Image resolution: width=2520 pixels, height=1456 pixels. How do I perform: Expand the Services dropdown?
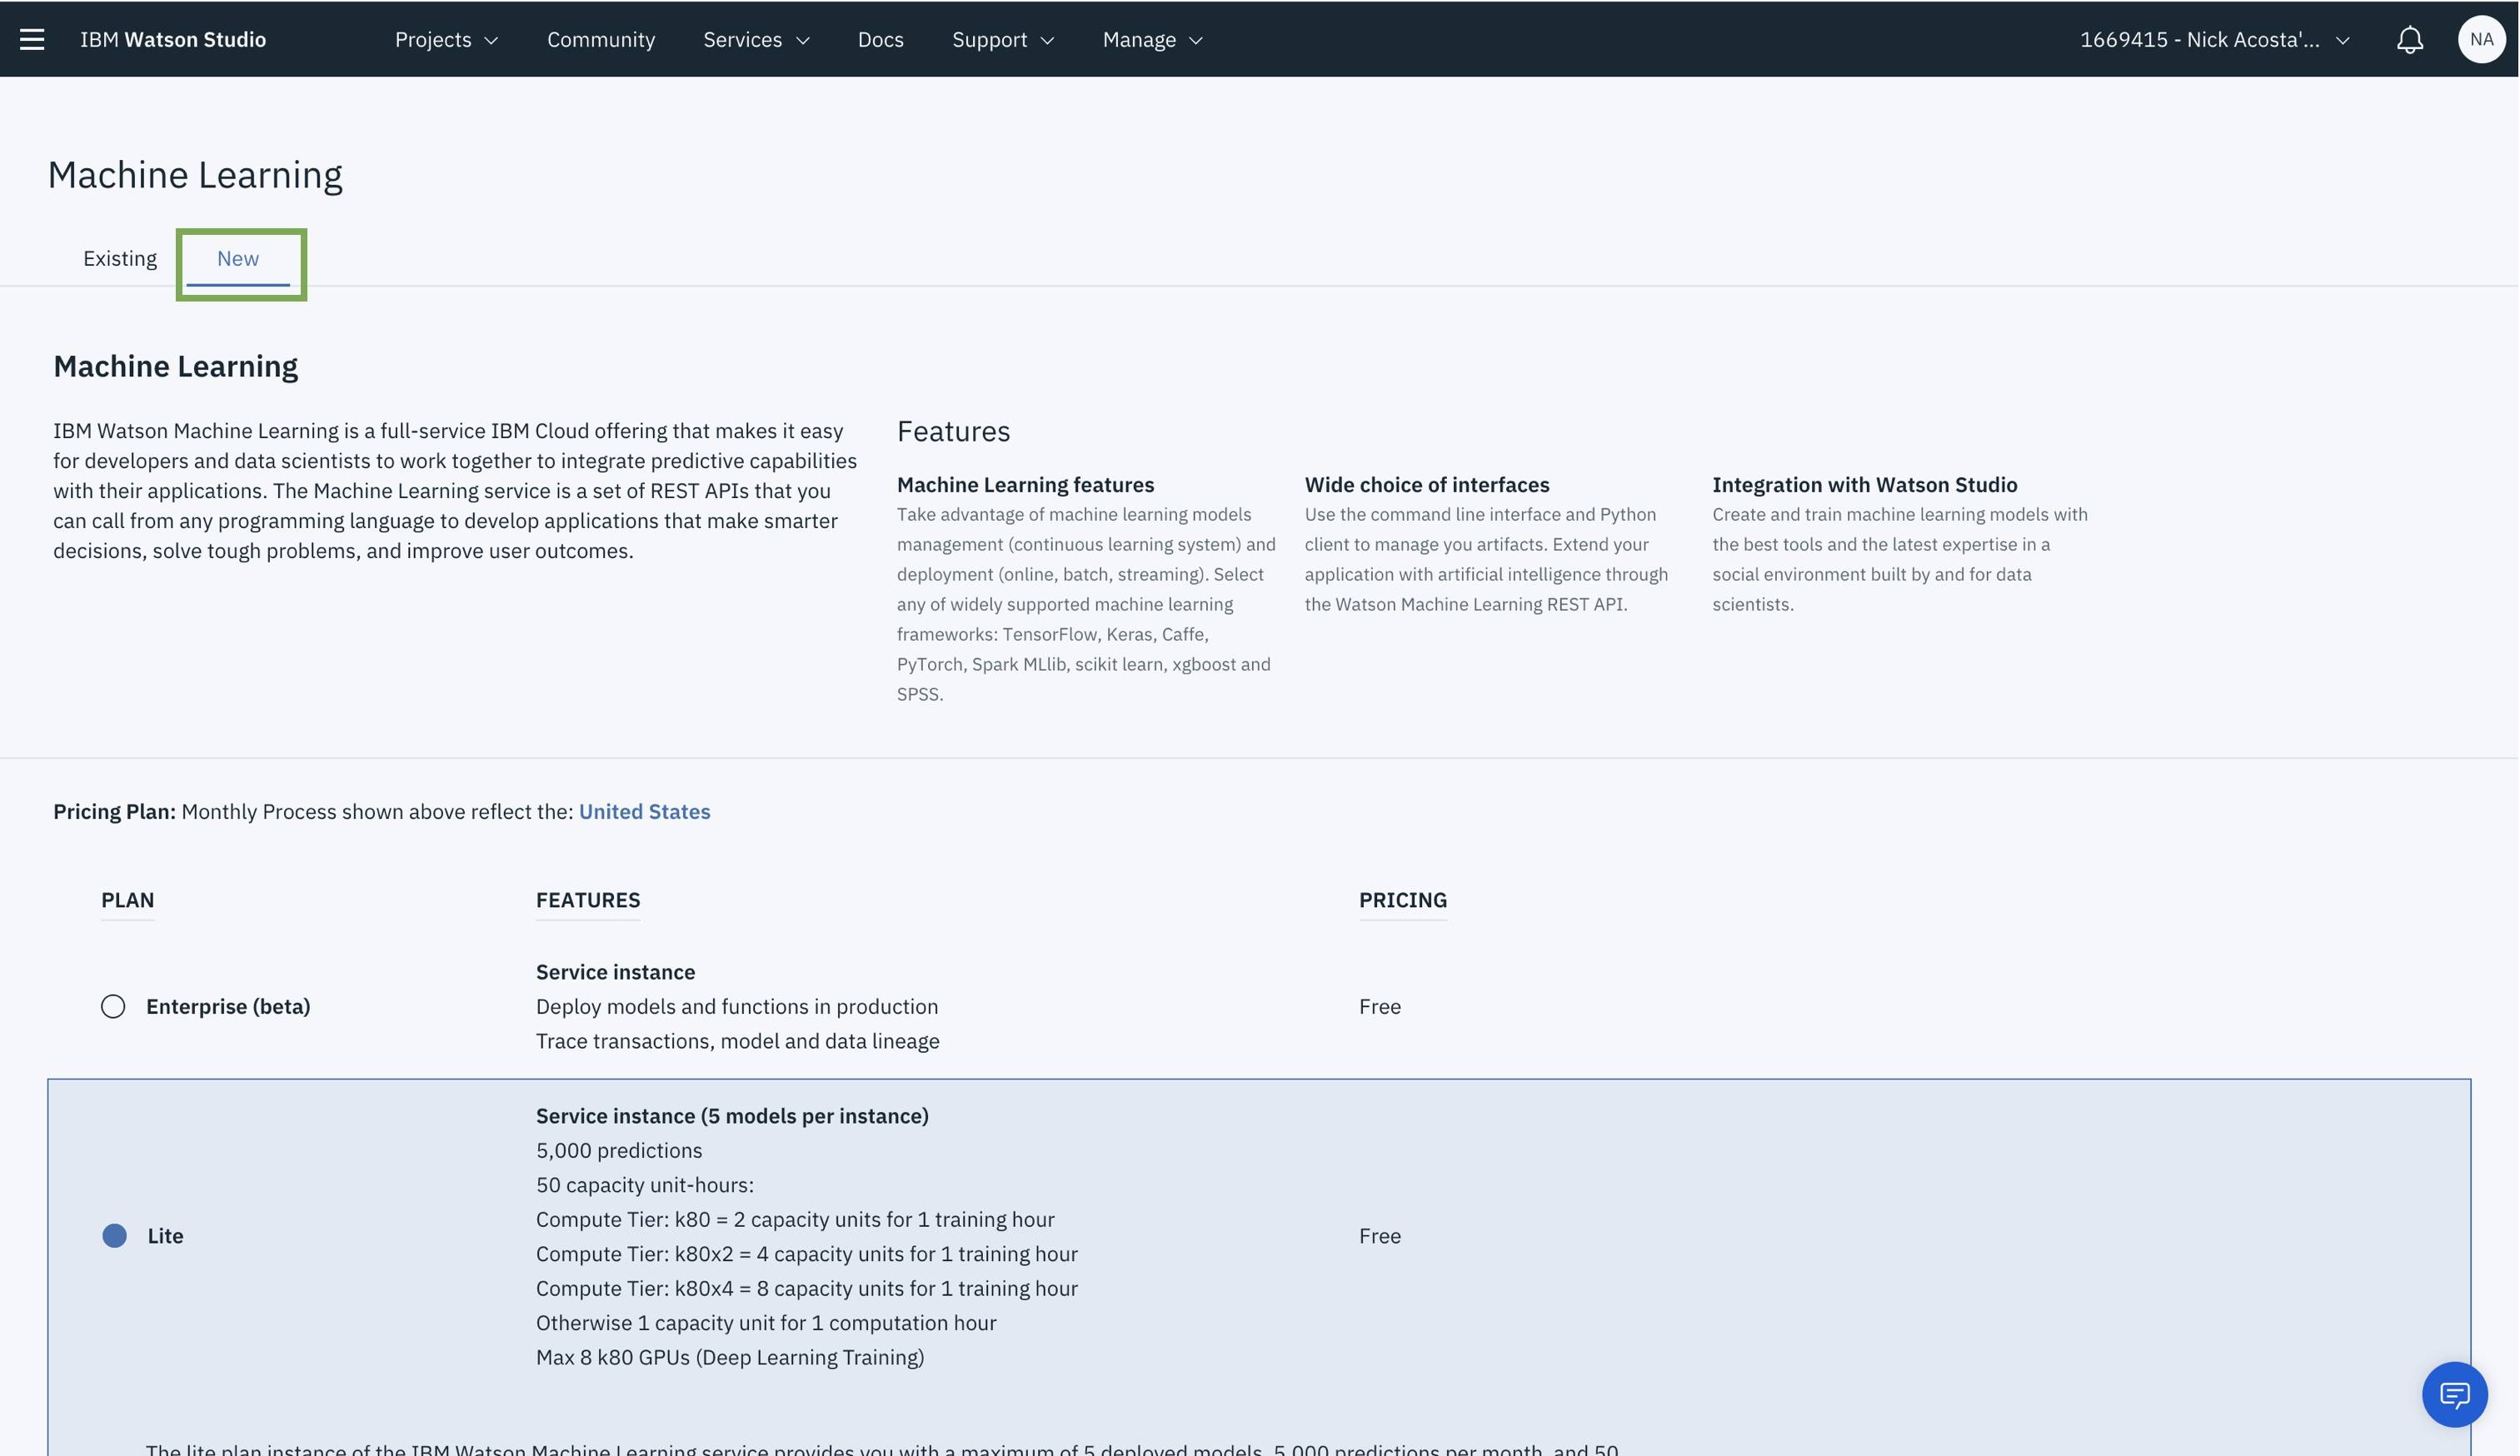(x=756, y=39)
